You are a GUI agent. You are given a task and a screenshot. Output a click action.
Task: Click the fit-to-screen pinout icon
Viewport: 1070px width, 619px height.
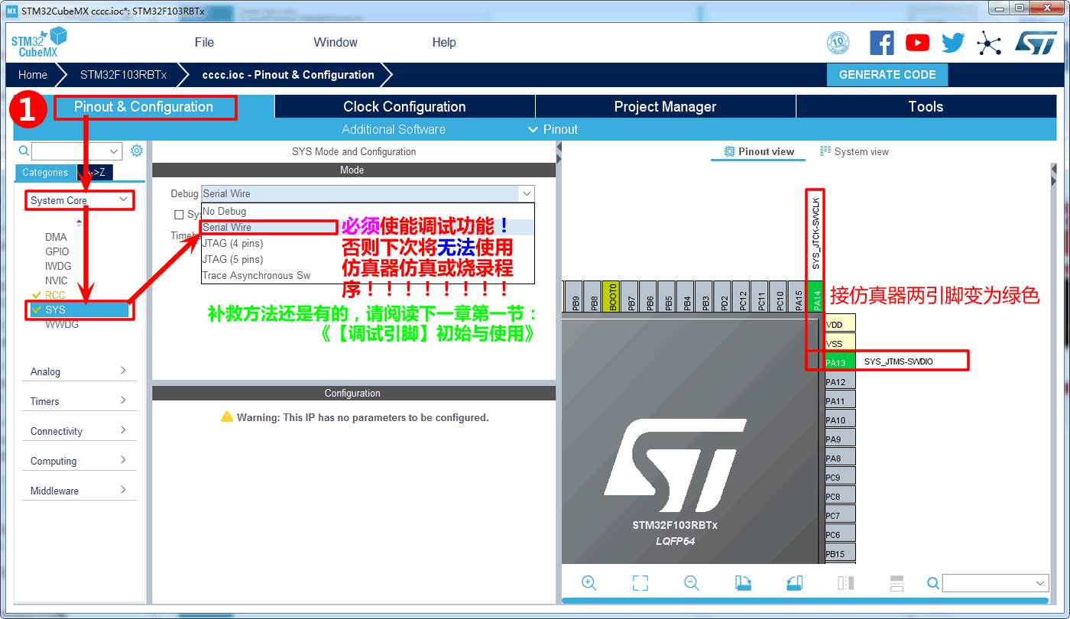coord(640,583)
